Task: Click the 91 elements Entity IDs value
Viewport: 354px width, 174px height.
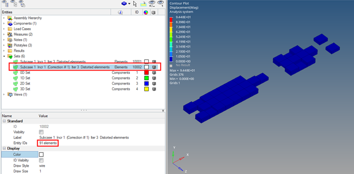Action: 48,143
